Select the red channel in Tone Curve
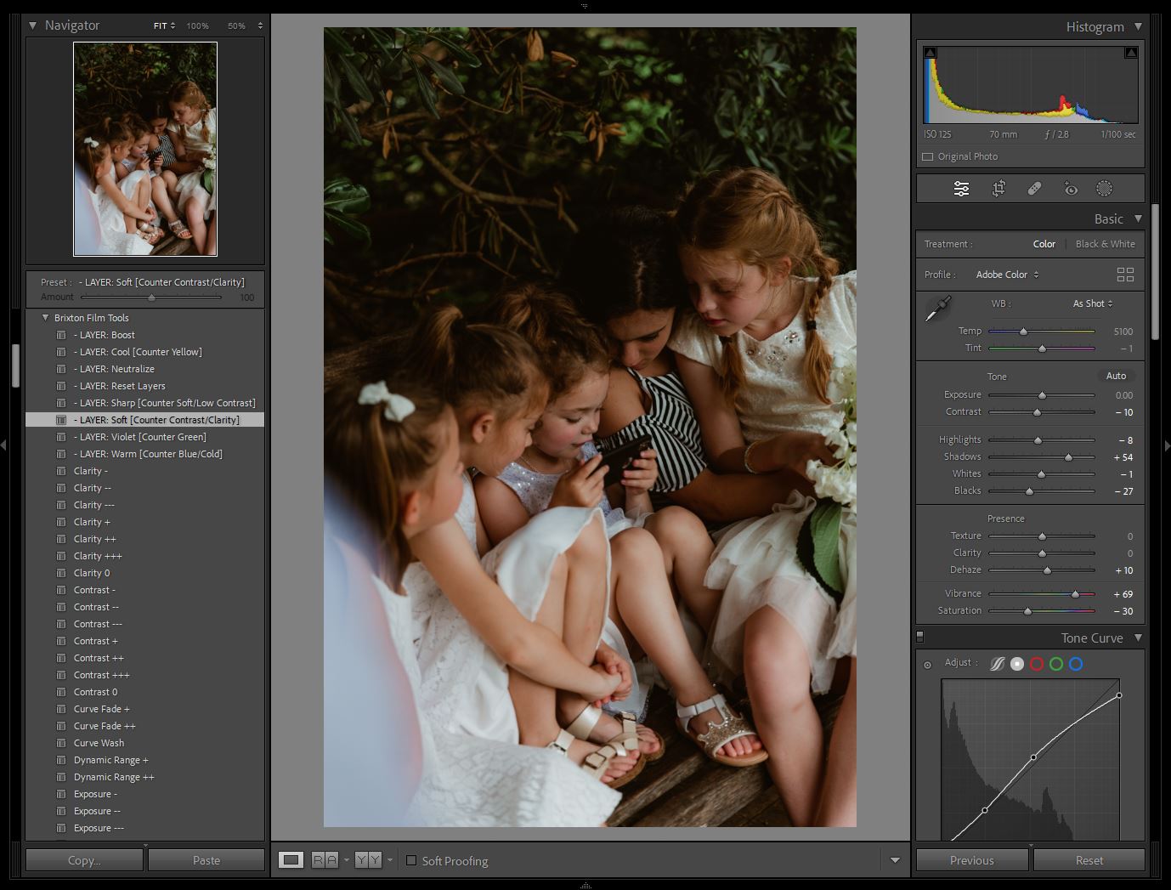Screen dimensions: 1171x890 [x=1037, y=664]
